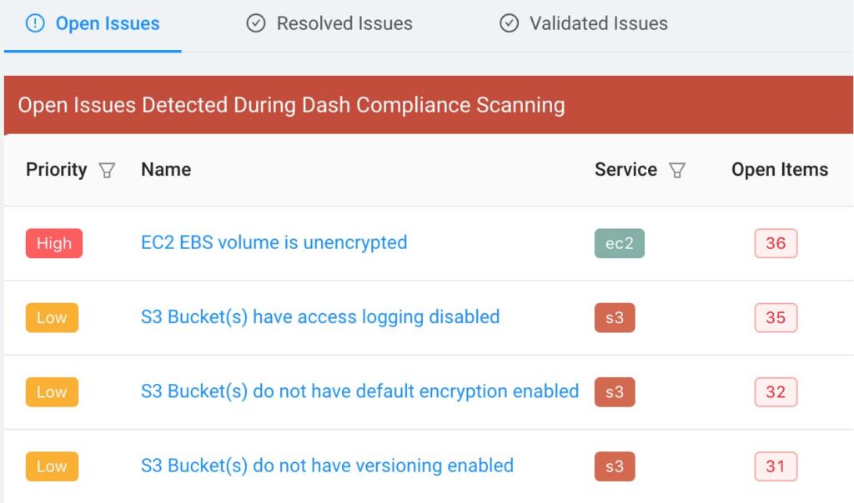Viewport: 854px width, 503px height.
Task: Open S3 access logging disabled issue
Action: [320, 317]
